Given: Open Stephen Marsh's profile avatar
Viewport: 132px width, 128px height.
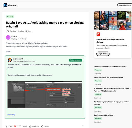Looking at the screenshot, I should (10, 60).
